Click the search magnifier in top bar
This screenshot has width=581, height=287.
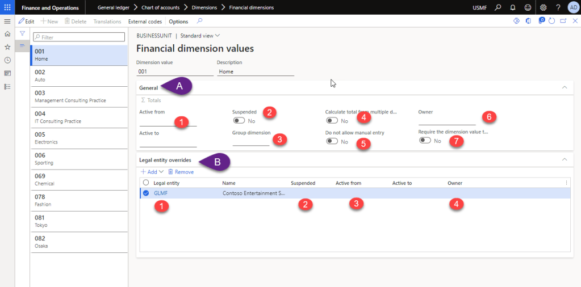click(x=498, y=7)
